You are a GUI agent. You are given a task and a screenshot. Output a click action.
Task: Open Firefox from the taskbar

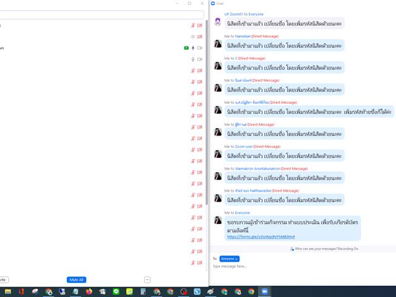pos(88,291)
